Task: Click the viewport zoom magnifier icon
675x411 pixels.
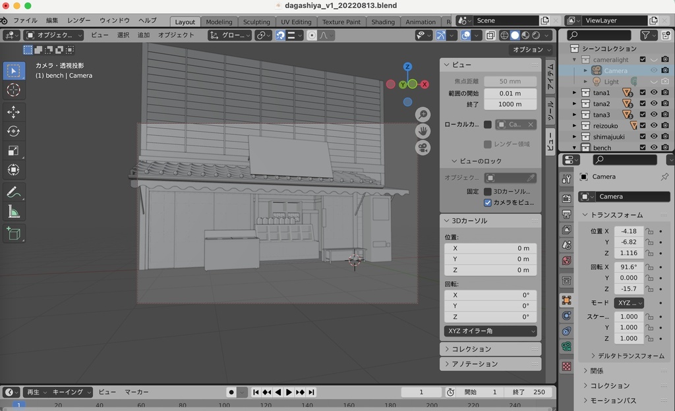Action: (x=423, y=113)
